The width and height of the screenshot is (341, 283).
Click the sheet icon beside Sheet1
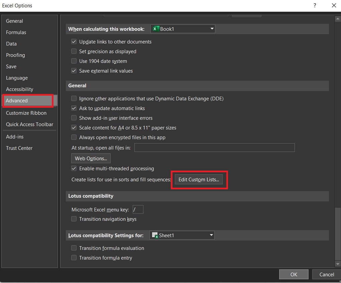point(155,235)
